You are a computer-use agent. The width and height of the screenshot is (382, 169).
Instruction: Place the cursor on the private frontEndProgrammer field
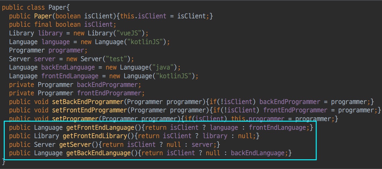109,93
